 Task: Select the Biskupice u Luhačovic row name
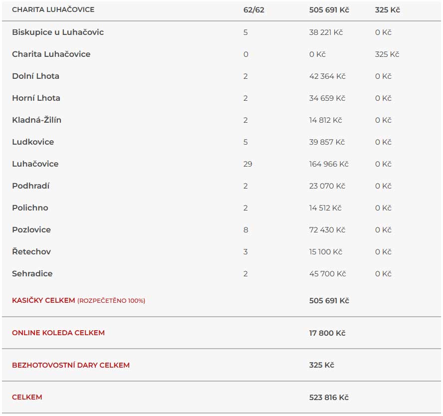click(x=58, y=32)
